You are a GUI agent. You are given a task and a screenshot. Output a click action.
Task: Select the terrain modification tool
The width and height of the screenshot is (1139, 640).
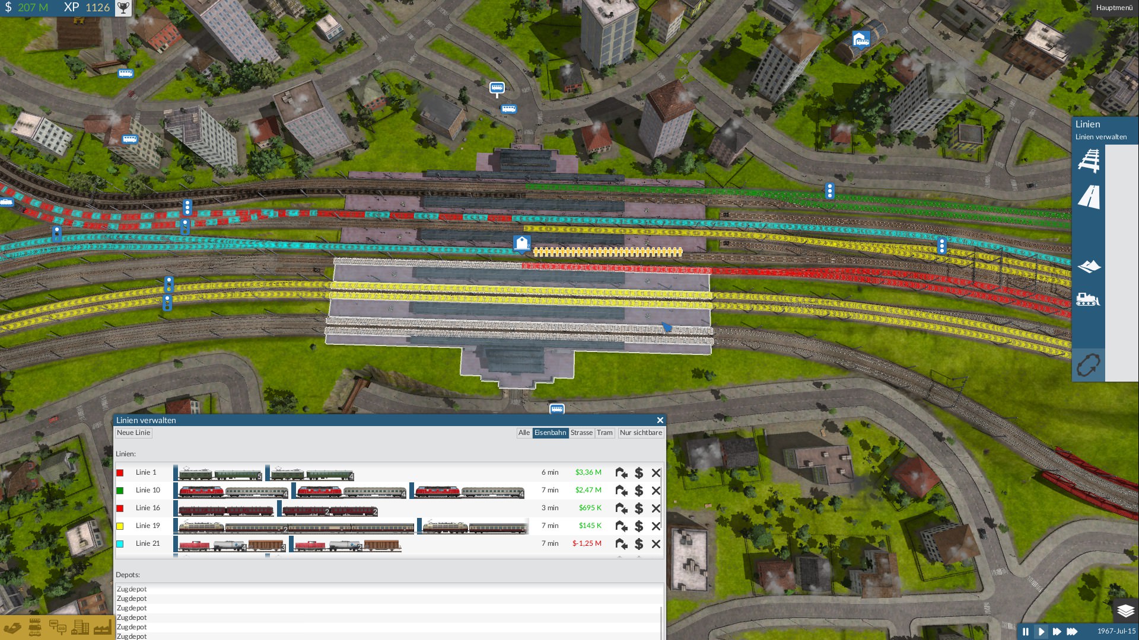coord(1089,267)
